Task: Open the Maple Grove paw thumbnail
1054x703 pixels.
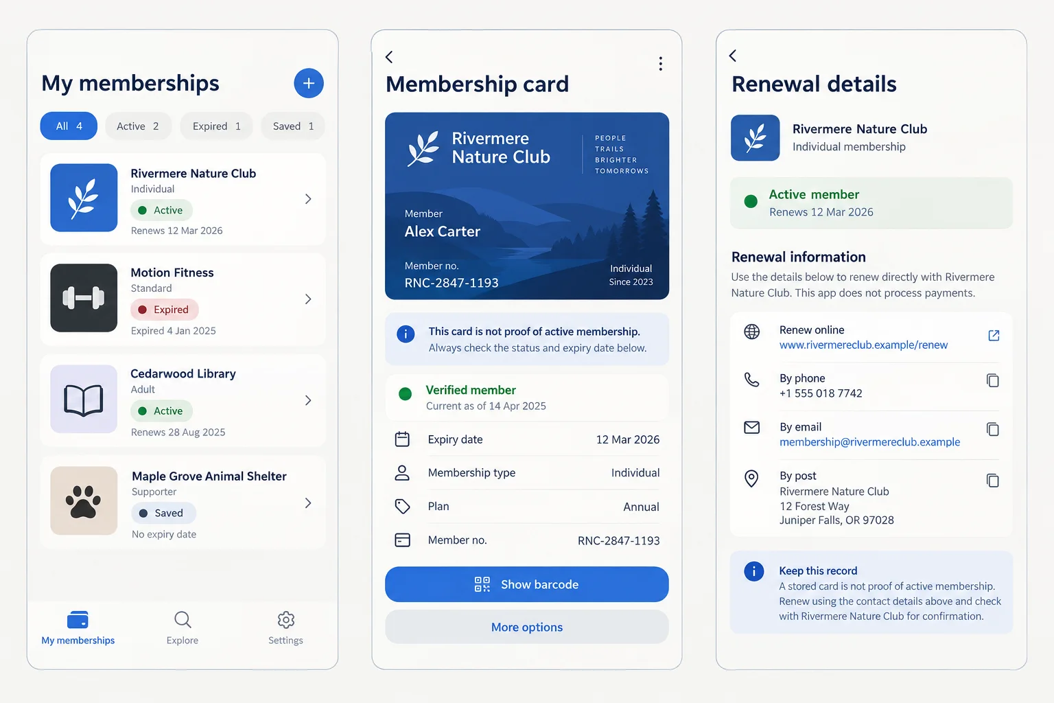Action: coord(84,500)
